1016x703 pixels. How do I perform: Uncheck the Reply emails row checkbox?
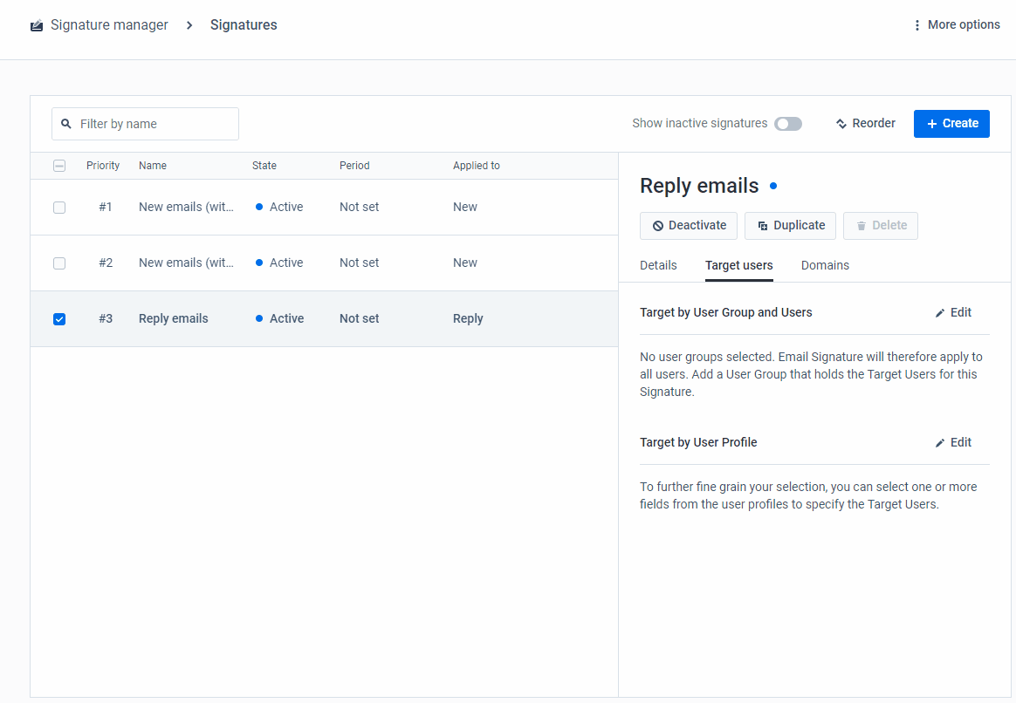[59, 318]
